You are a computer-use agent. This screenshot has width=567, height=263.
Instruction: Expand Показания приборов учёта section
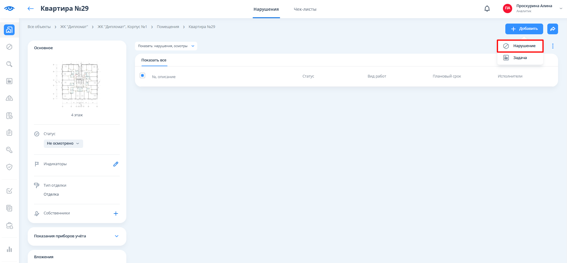pos(116,236)
